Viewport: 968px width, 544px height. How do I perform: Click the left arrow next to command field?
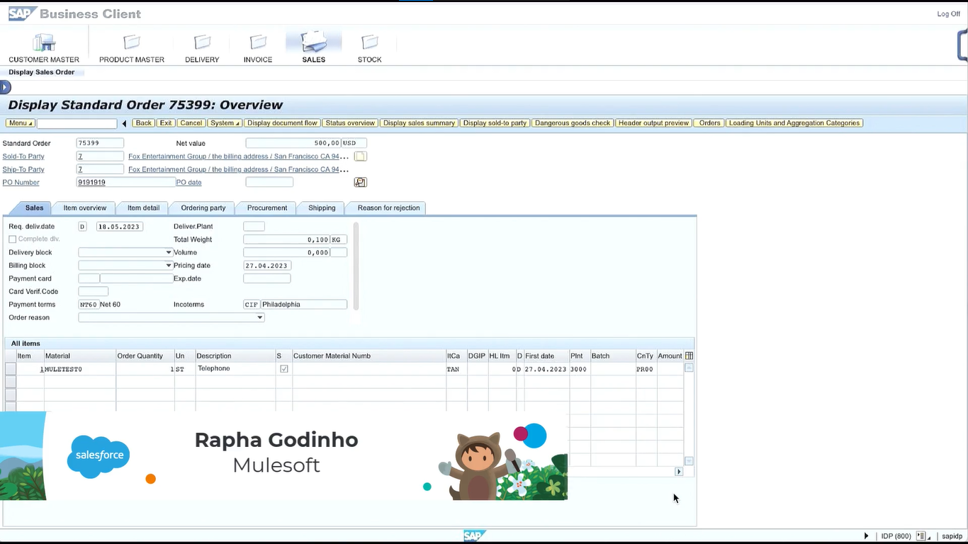point(125,123)
